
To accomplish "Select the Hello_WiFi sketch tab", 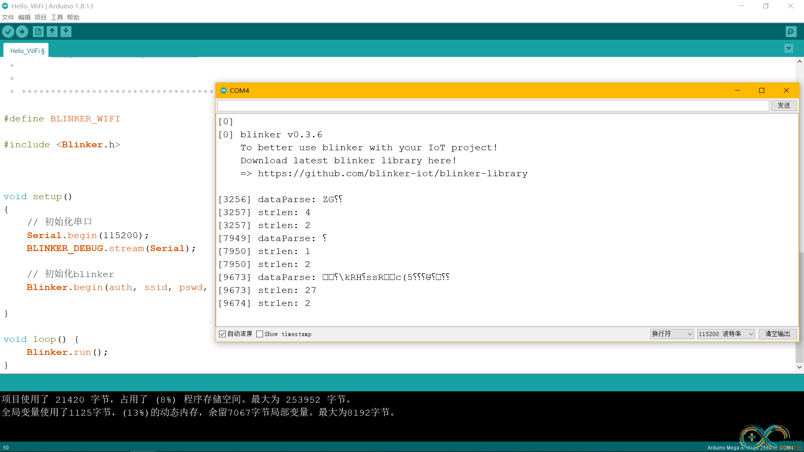I will click(26, 51).
